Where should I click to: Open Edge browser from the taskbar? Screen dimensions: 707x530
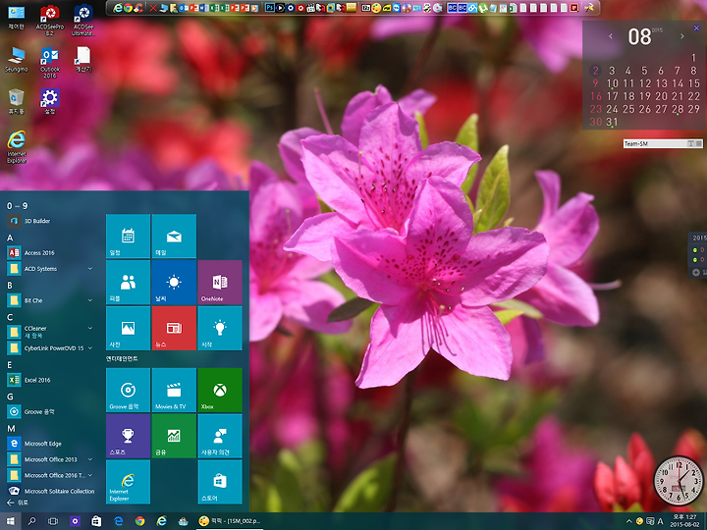point(119,521)
